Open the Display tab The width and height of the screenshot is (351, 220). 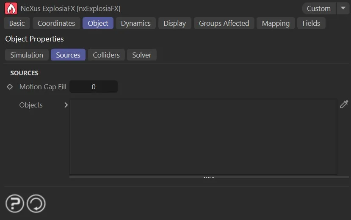pos(174,23)
